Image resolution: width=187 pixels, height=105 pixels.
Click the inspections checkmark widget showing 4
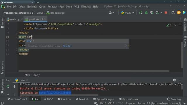pos(169,25)
